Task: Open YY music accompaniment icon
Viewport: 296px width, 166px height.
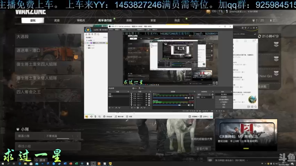Action: coord(116,117)
